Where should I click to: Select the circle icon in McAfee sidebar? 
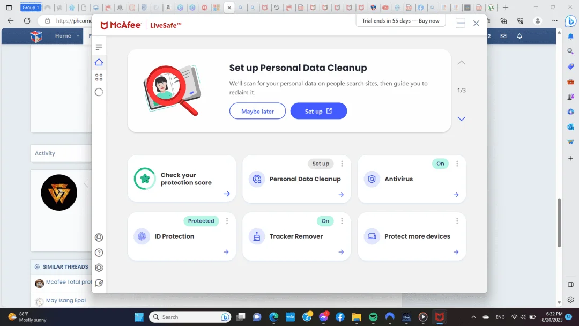pyautogui.click(x=99, y=92)
